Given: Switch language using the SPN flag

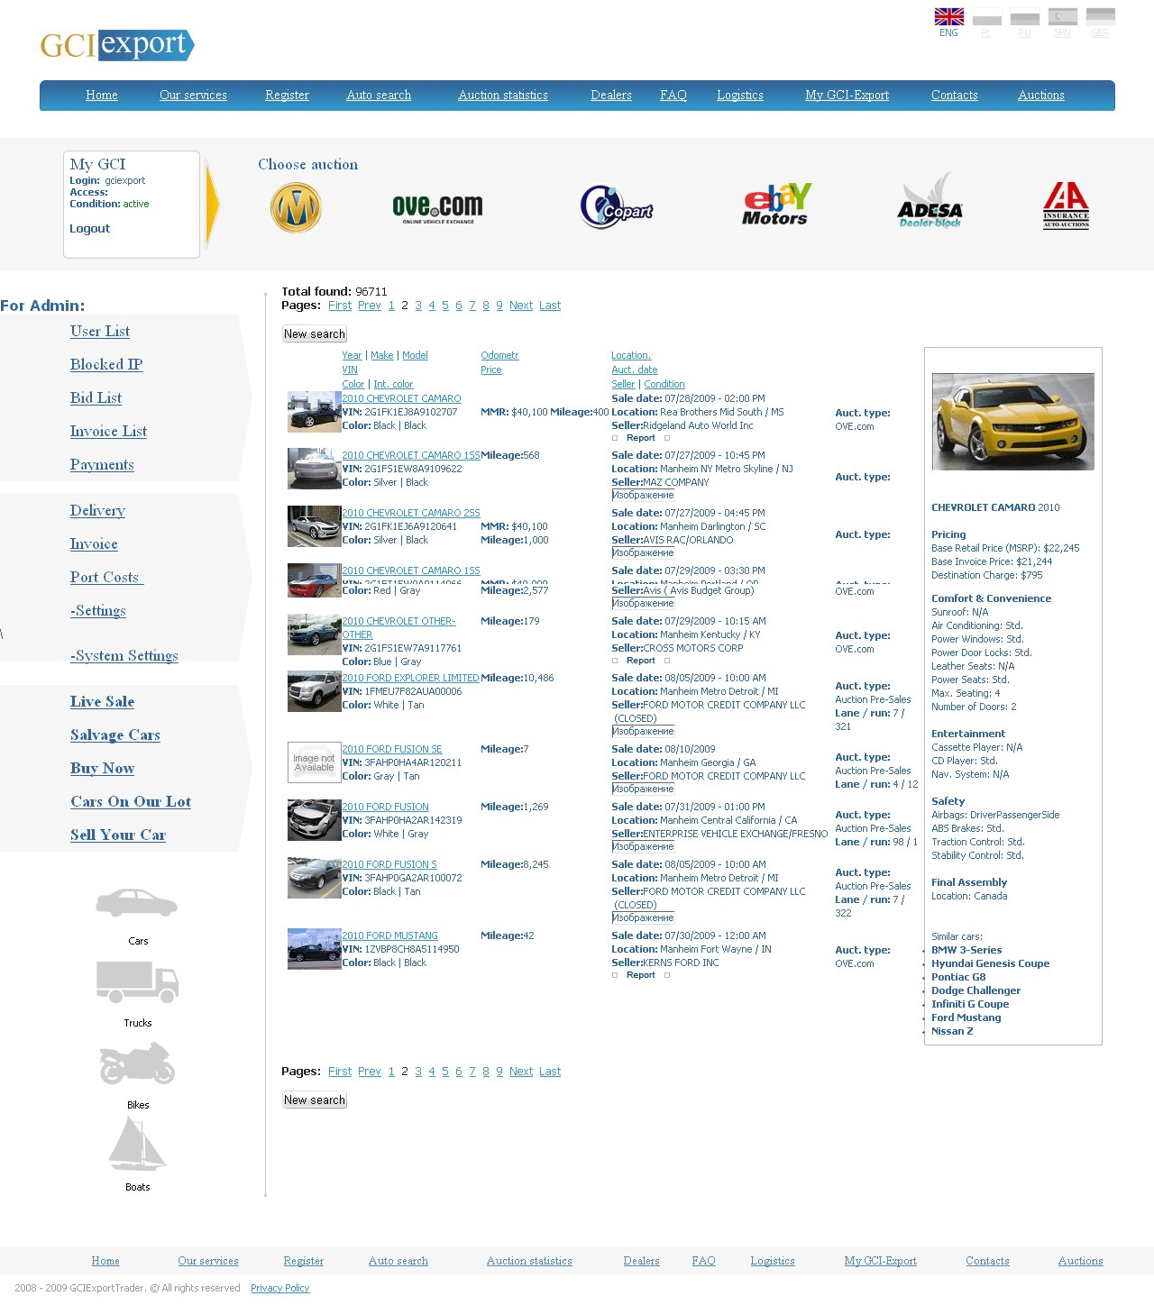Looking at the screenshot, I should (x=1063, y=17).
